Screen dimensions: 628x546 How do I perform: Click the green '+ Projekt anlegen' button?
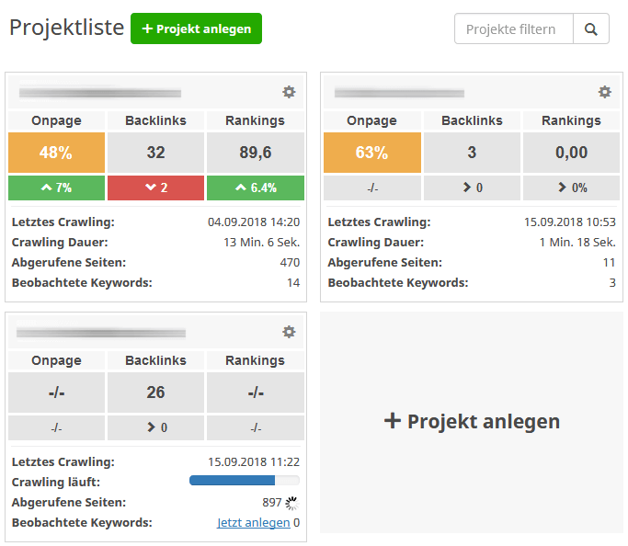(196, 28)
